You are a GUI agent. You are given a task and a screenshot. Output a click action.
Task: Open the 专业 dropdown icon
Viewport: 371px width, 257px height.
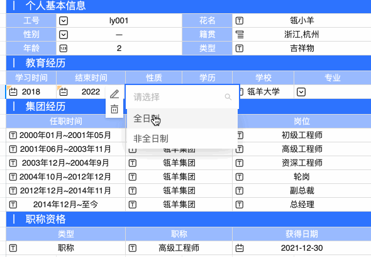(x=301, y=92)
